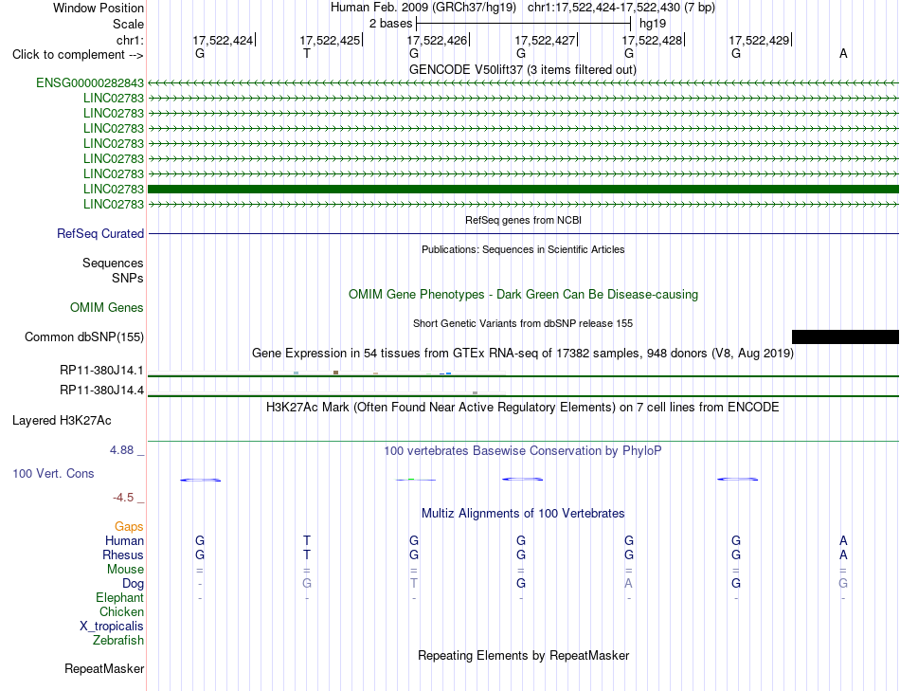
Task: Click the T base in the reference sequence row
Action: (307, 53)
